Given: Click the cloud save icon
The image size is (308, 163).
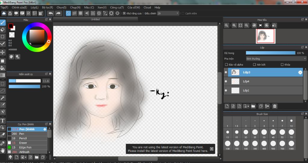Looking at the screenshot, I should click(x=4, y=13).
